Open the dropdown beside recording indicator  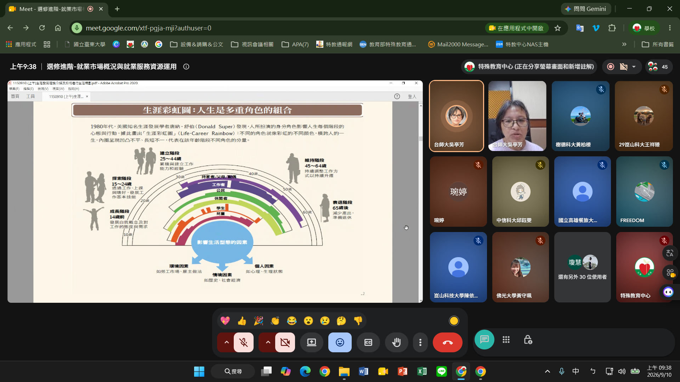tap(634, 67)
